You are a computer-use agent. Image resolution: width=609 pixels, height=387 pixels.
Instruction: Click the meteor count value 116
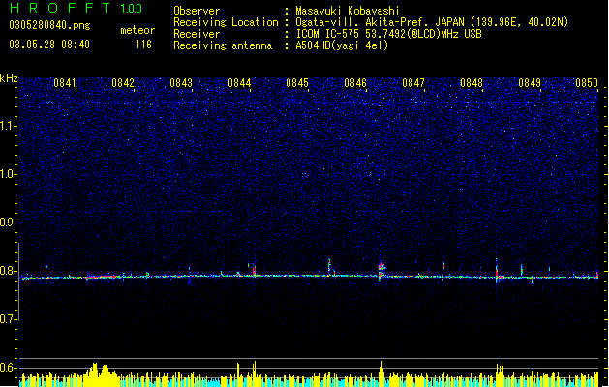pyautogui.click(x=143, y=45)
